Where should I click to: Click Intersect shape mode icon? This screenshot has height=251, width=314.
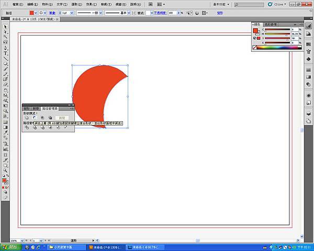[42, 118]
